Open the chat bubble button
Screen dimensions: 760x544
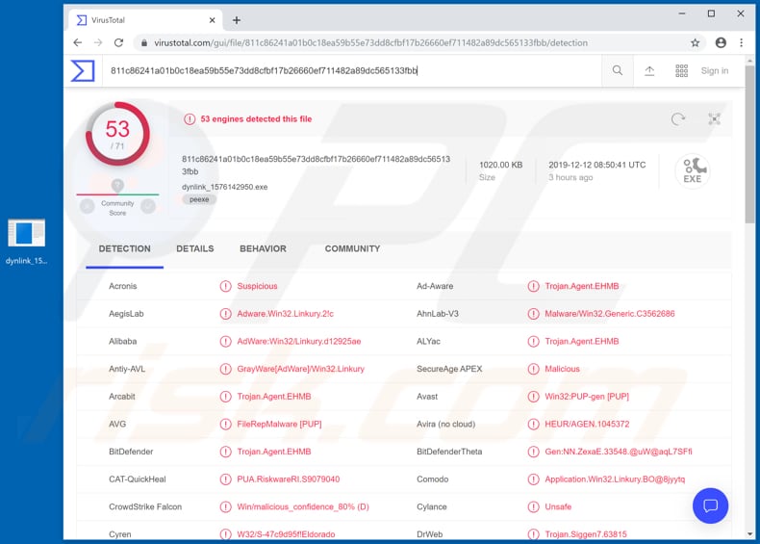(x=710, y=505)
